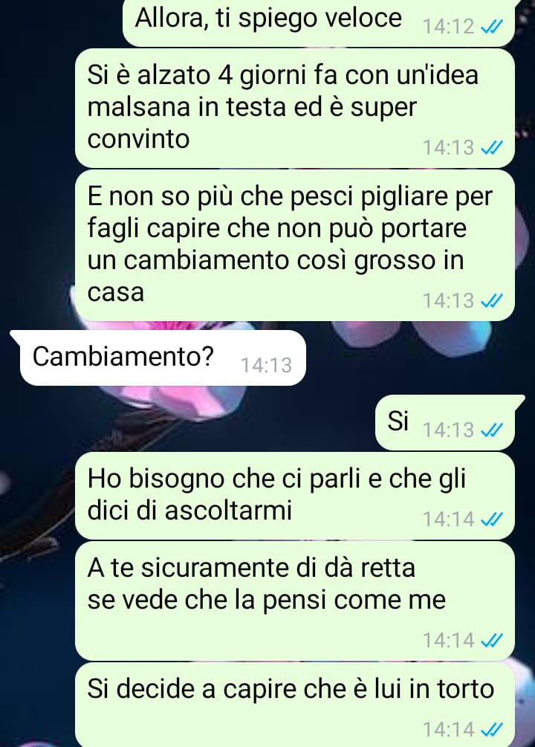Click read checkmarks on 'cambiamento così grosso' message
Image resolution: width=535 pixels, height=747 pixels.
point(490,301)
